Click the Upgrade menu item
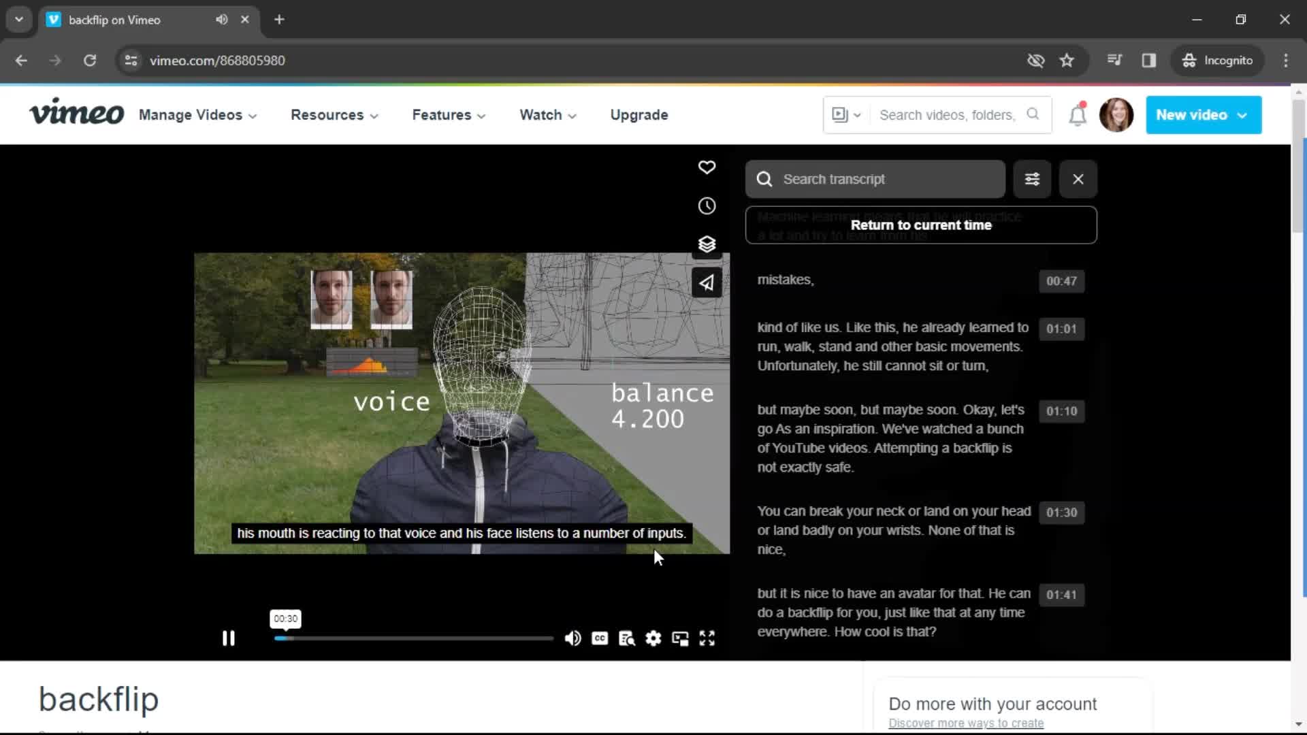The width and height of the screenshot is (1307, 735). (639, 115)
